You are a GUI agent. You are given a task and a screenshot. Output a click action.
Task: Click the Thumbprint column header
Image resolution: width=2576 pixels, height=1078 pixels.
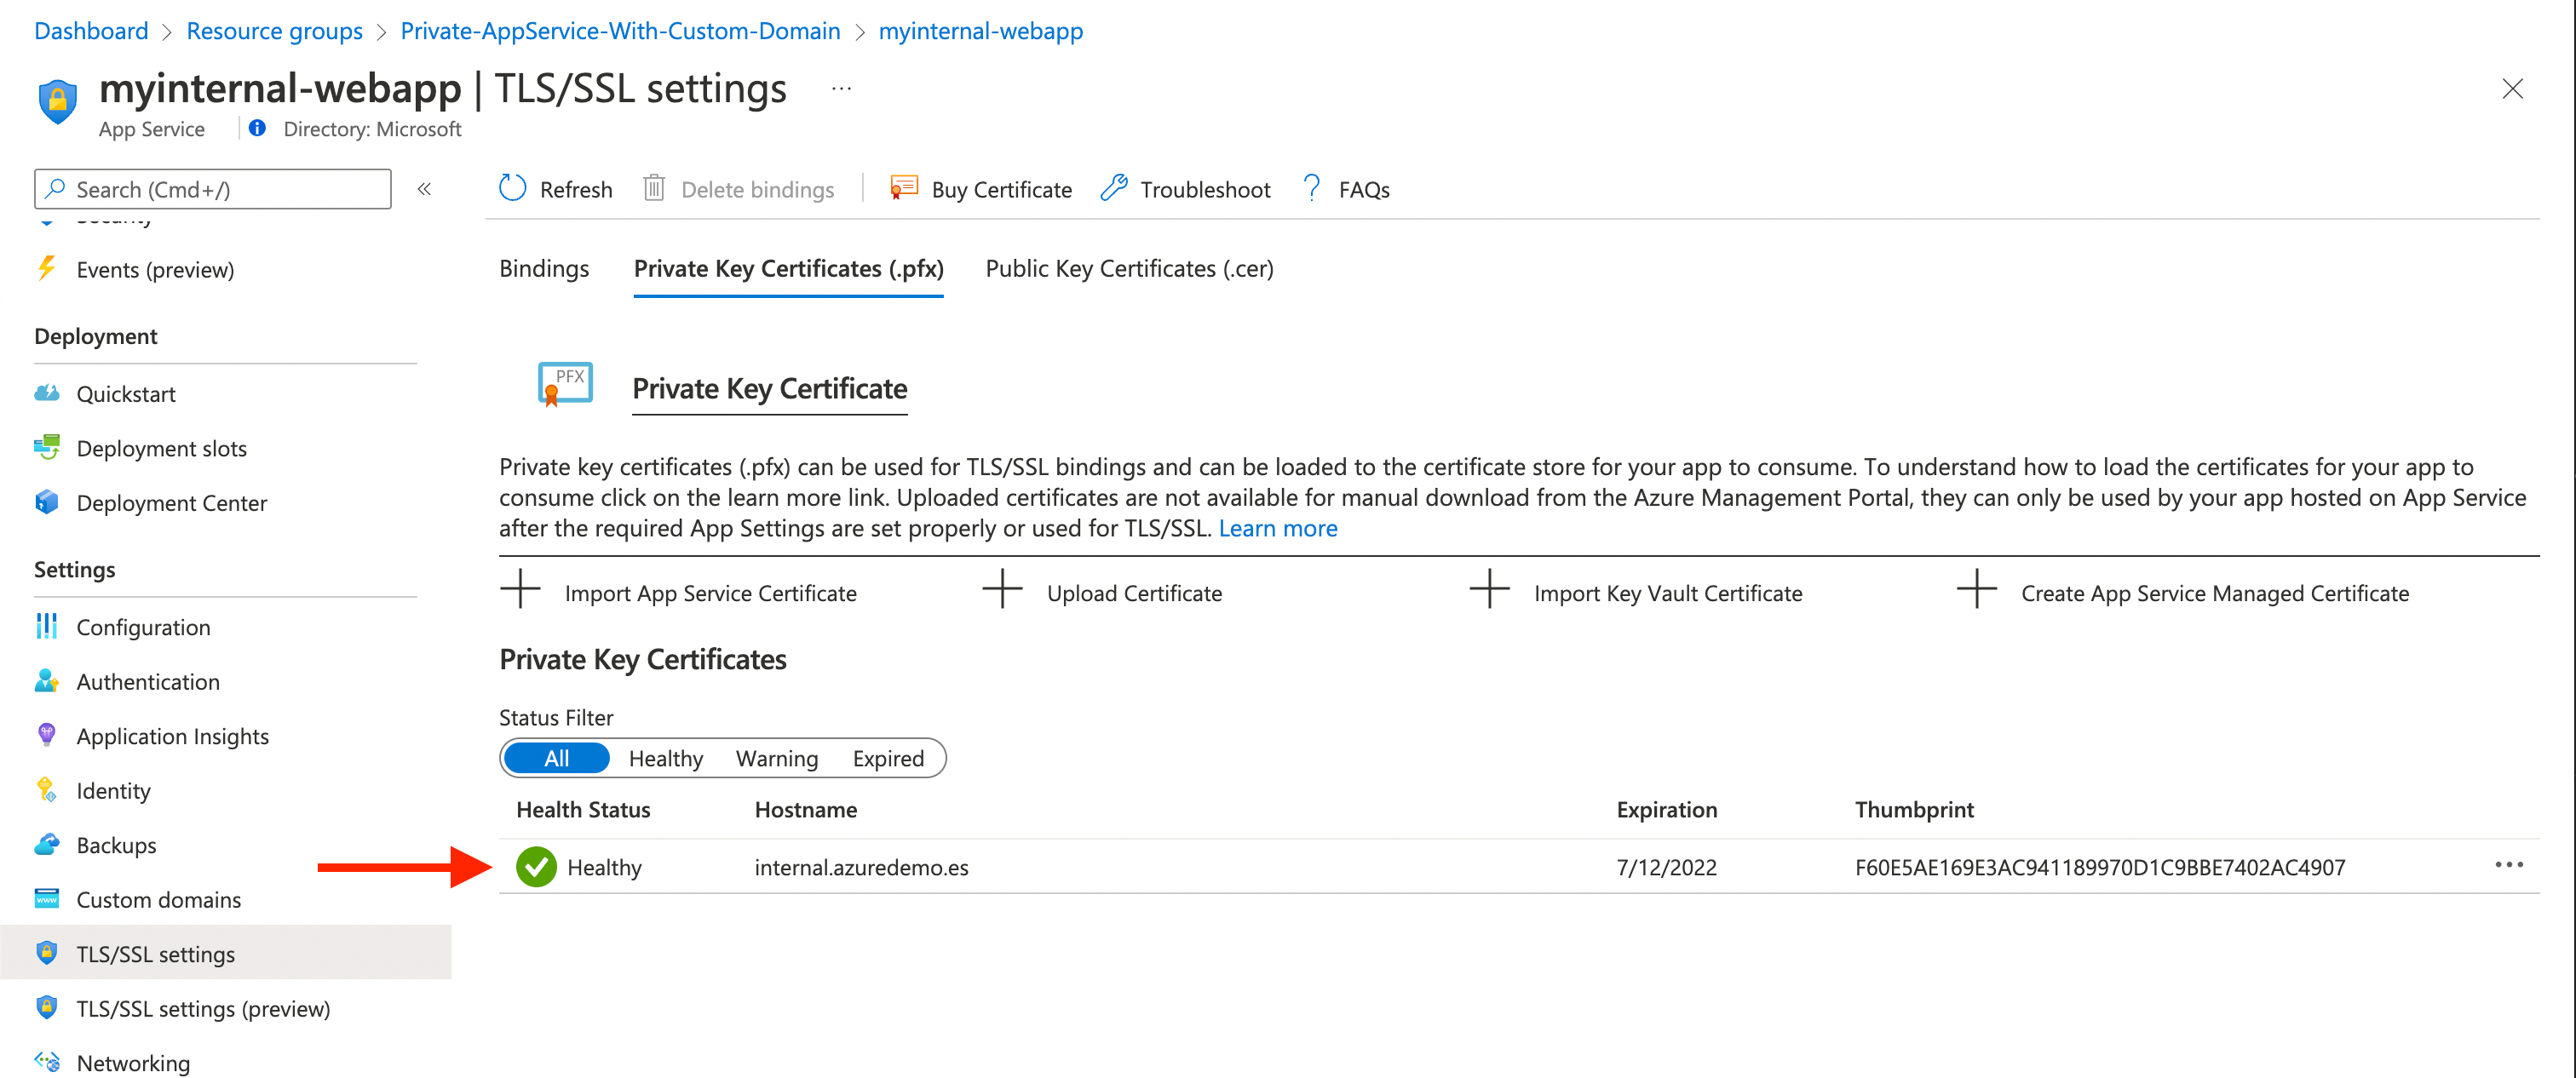[1914, 809]
